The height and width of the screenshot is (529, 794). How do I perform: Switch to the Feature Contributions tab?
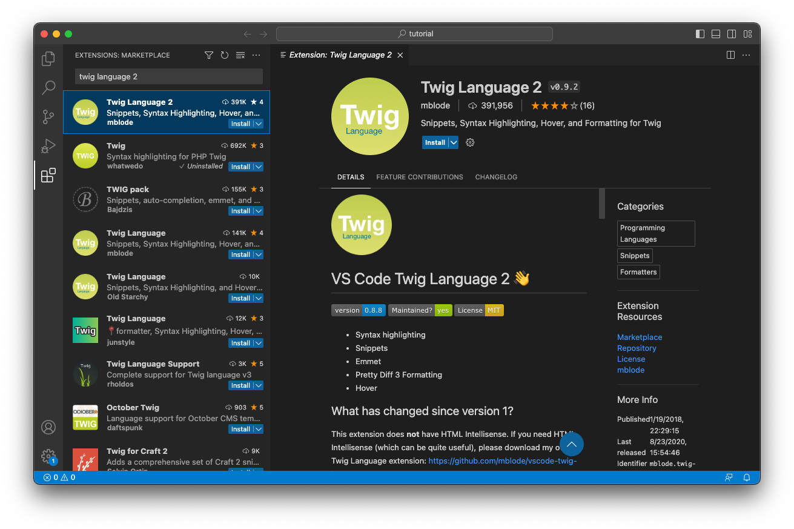click(x=420, y=177)
